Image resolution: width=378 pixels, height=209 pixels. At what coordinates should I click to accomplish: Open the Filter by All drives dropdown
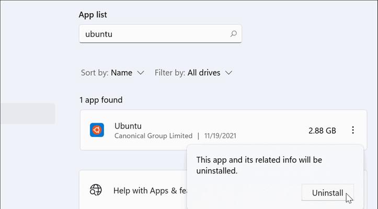coord(193,73)
